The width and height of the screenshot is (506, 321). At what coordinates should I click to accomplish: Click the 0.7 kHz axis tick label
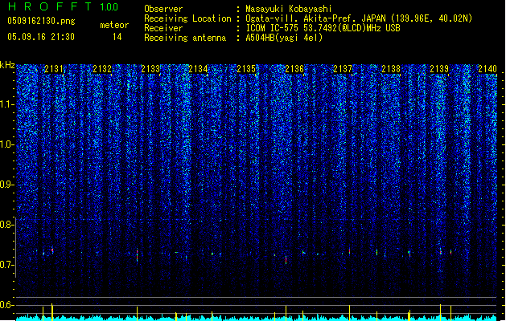tap(7, 265)
